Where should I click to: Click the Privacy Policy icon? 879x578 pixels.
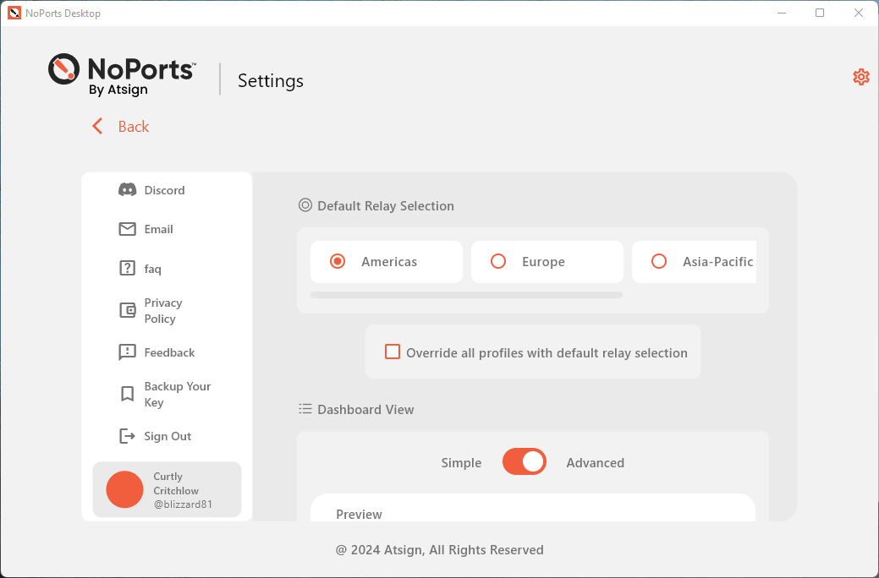[128, 310]
